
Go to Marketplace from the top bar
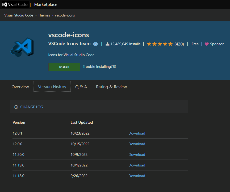click(x=45, y=4)
